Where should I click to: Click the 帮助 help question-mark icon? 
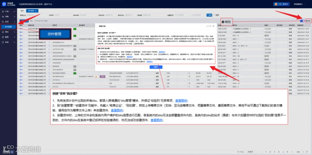point(307,21)
